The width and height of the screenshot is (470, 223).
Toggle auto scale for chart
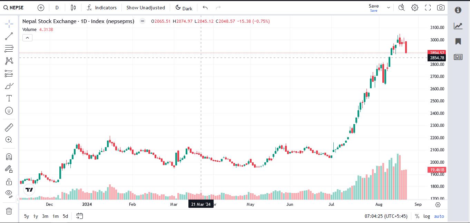coord(439,216)
